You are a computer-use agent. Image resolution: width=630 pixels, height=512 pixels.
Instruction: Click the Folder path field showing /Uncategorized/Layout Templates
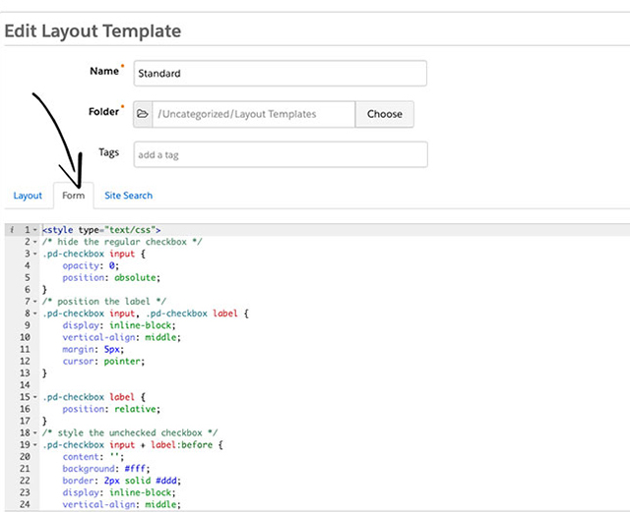[x=254, y=114]
